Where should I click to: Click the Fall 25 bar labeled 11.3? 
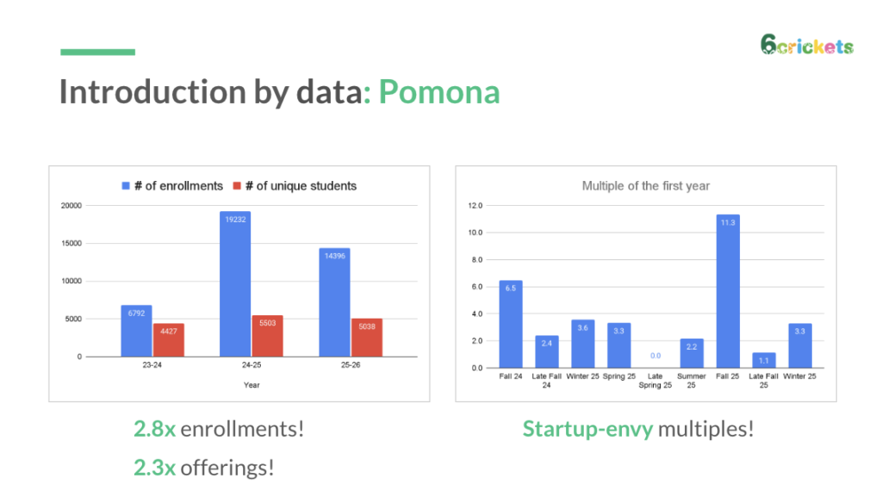point(728,291)
